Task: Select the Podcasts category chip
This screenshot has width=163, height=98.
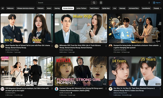Action: pos(40,8)
